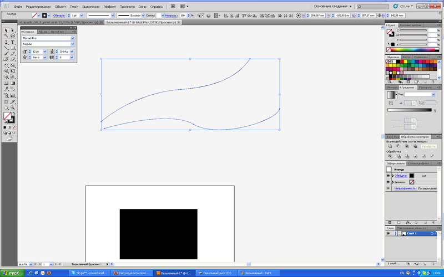Click the red swatch in the Swatches panel
Screen dimensions: 444x277
pos(401,61)
